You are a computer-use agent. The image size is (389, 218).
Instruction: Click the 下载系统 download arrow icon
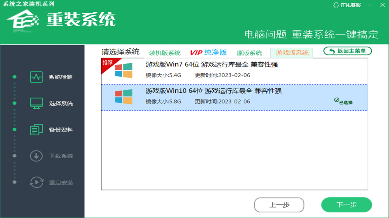(36, 156)
